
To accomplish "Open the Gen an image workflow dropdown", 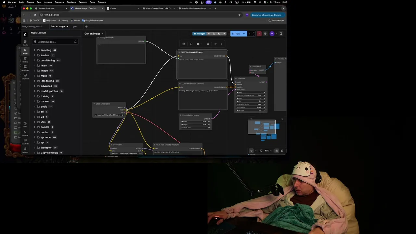I will point(94,33).
